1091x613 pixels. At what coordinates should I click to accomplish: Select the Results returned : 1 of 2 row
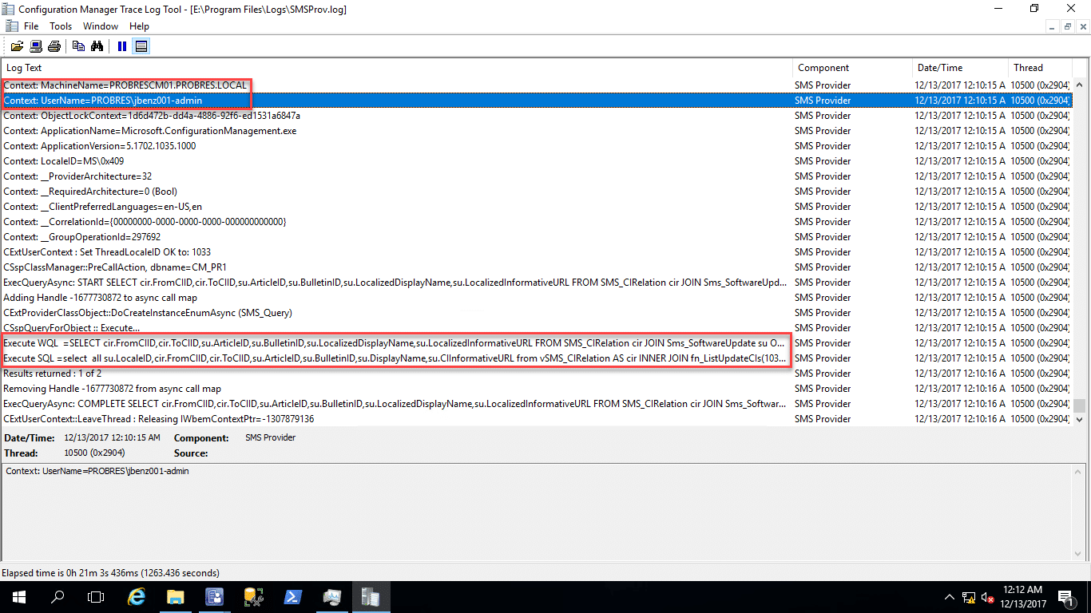536,374
